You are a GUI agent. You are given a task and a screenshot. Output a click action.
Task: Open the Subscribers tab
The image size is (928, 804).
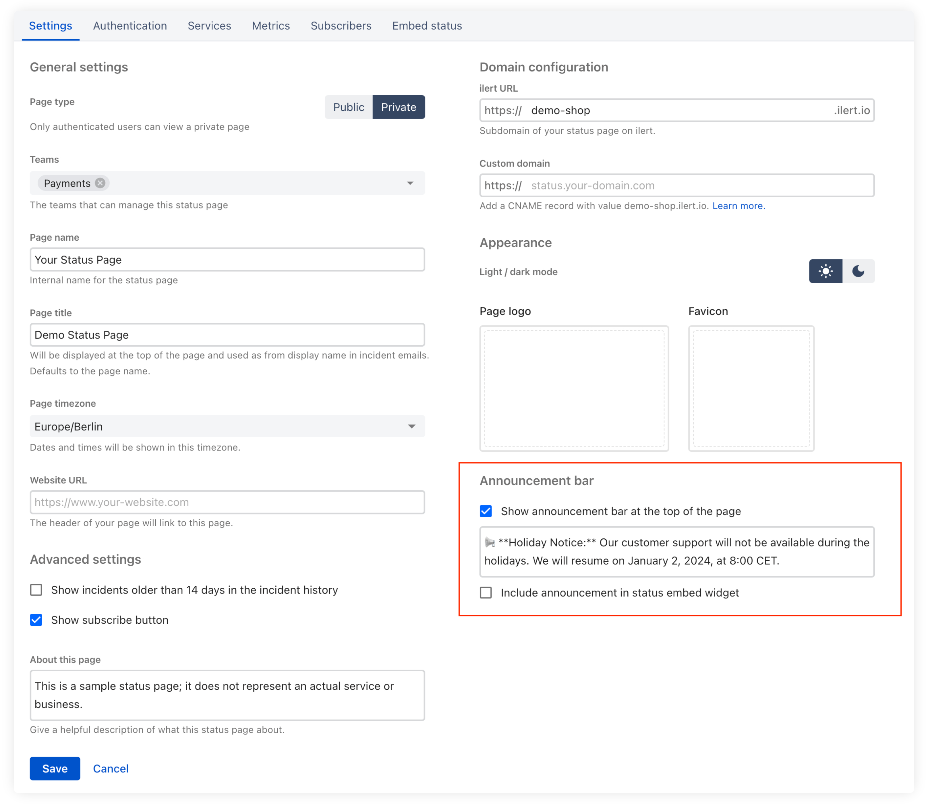[x=341, y=26]
